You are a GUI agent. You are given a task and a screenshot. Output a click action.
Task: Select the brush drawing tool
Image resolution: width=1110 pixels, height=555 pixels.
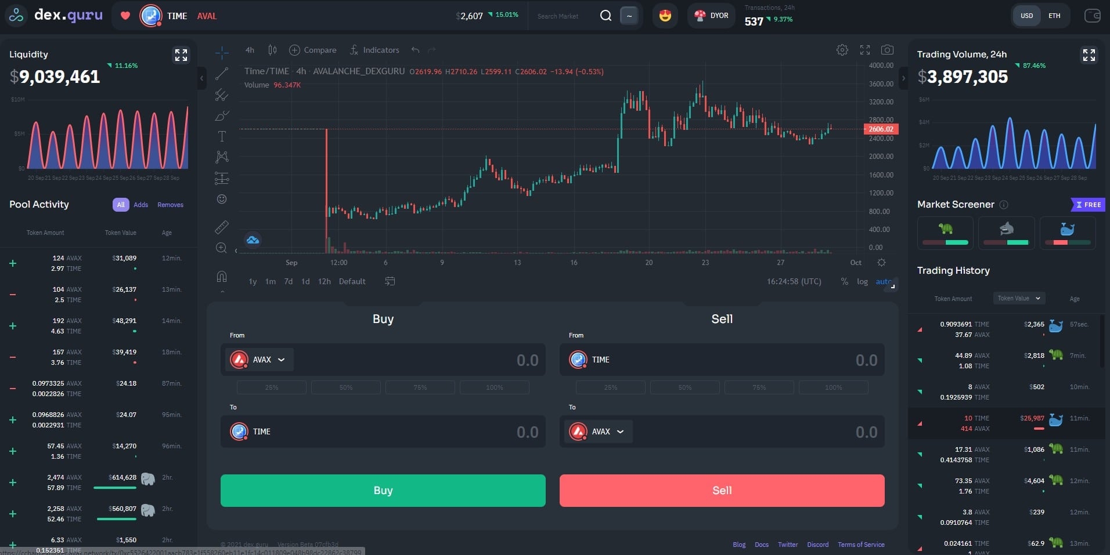(x=222, y=116)
